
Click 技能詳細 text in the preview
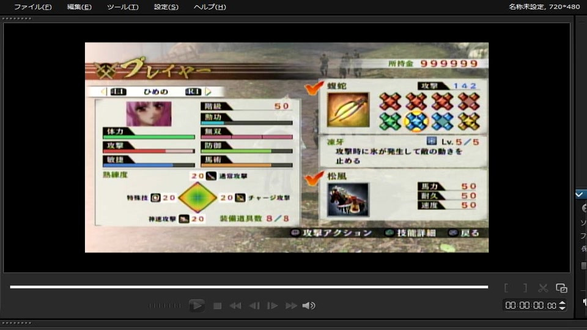pyautogui.click(x=416, y=233)
